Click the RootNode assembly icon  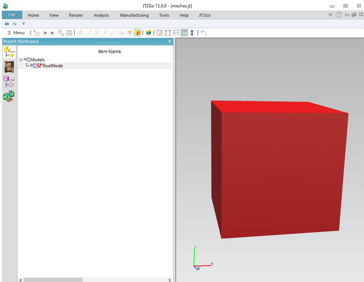(33, 66)
